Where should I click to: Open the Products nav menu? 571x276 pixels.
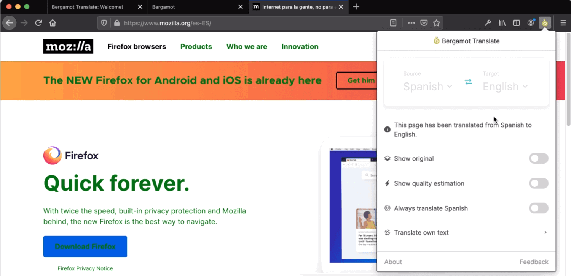[x=196, y=47]
